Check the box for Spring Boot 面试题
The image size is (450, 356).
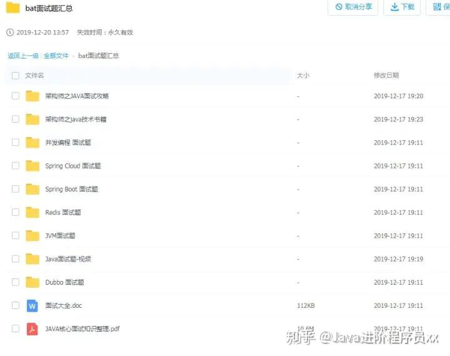[x=16, y=189]
